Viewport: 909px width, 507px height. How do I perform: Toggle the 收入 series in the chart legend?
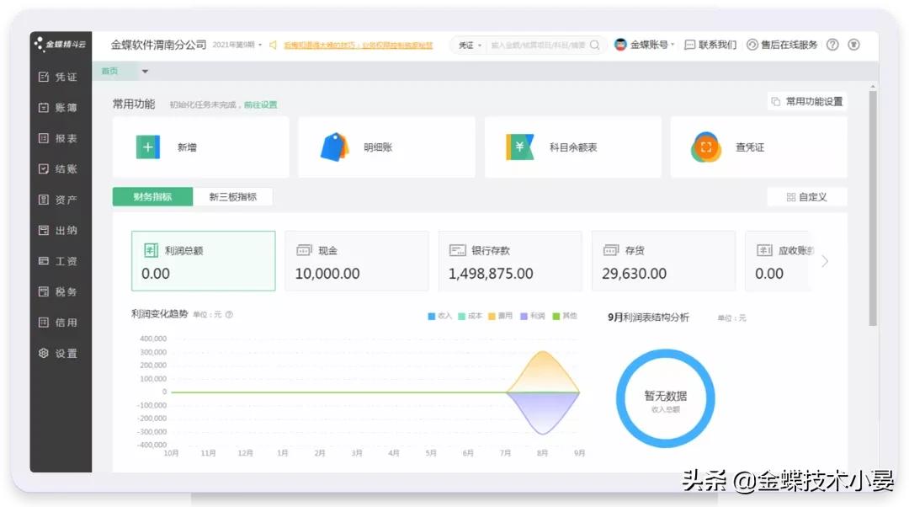(x=437, y=317)
